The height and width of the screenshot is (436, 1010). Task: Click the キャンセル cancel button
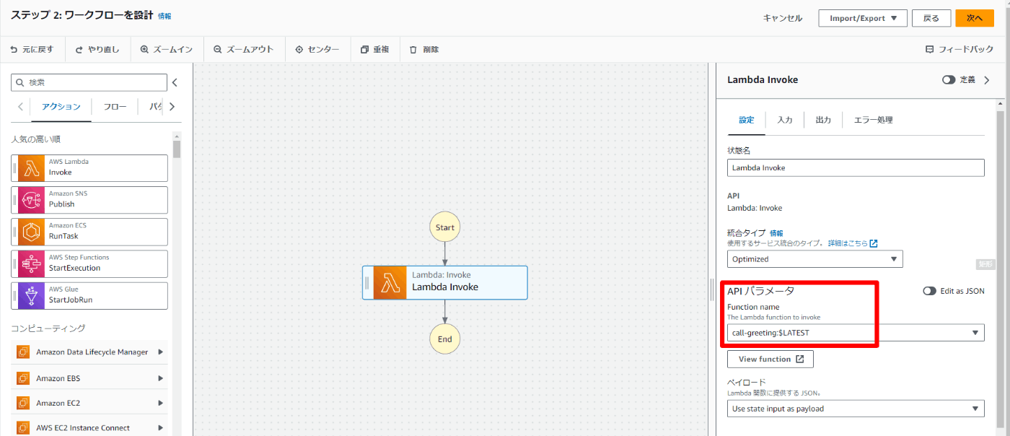783,18
